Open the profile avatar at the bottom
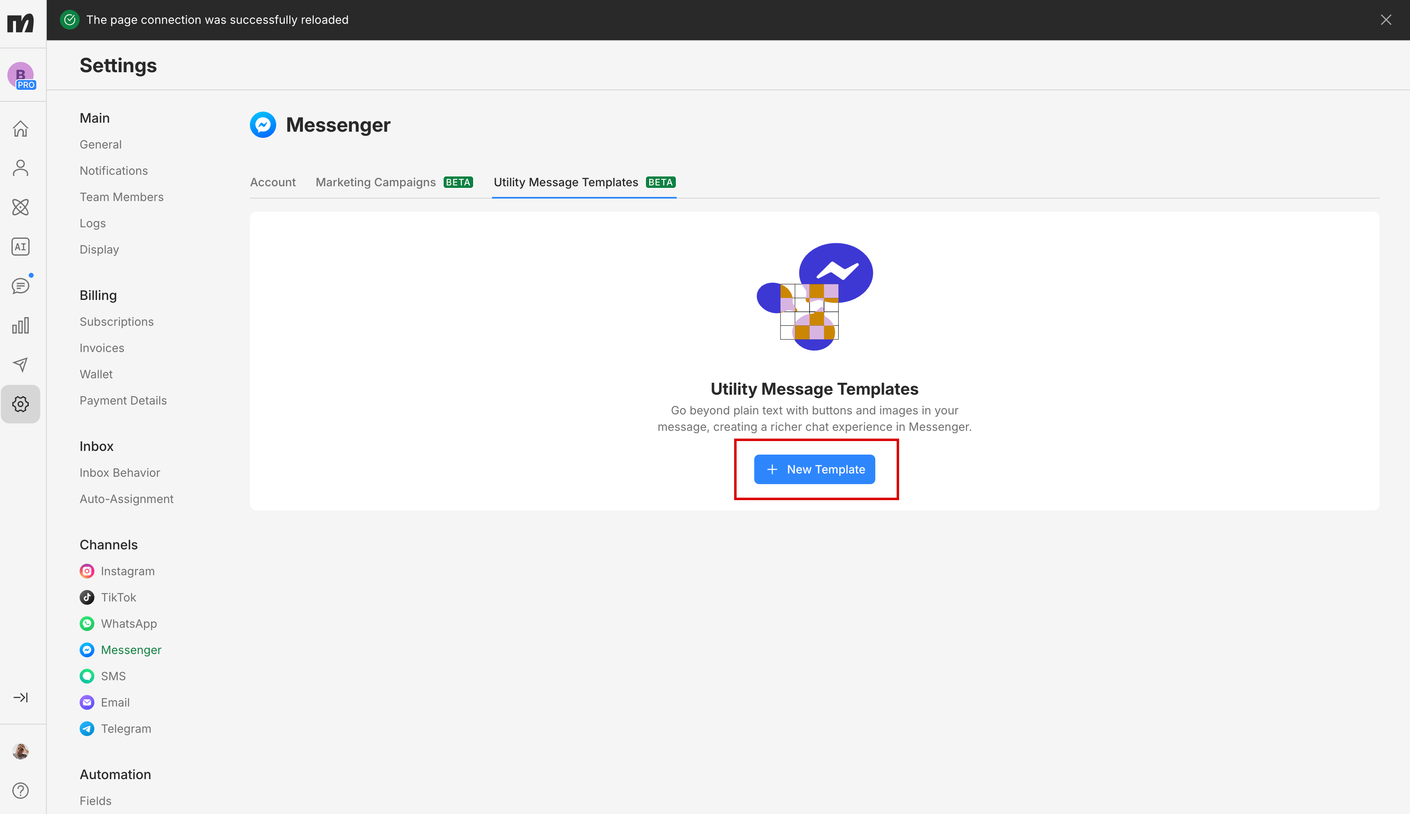 coord(21,751)
